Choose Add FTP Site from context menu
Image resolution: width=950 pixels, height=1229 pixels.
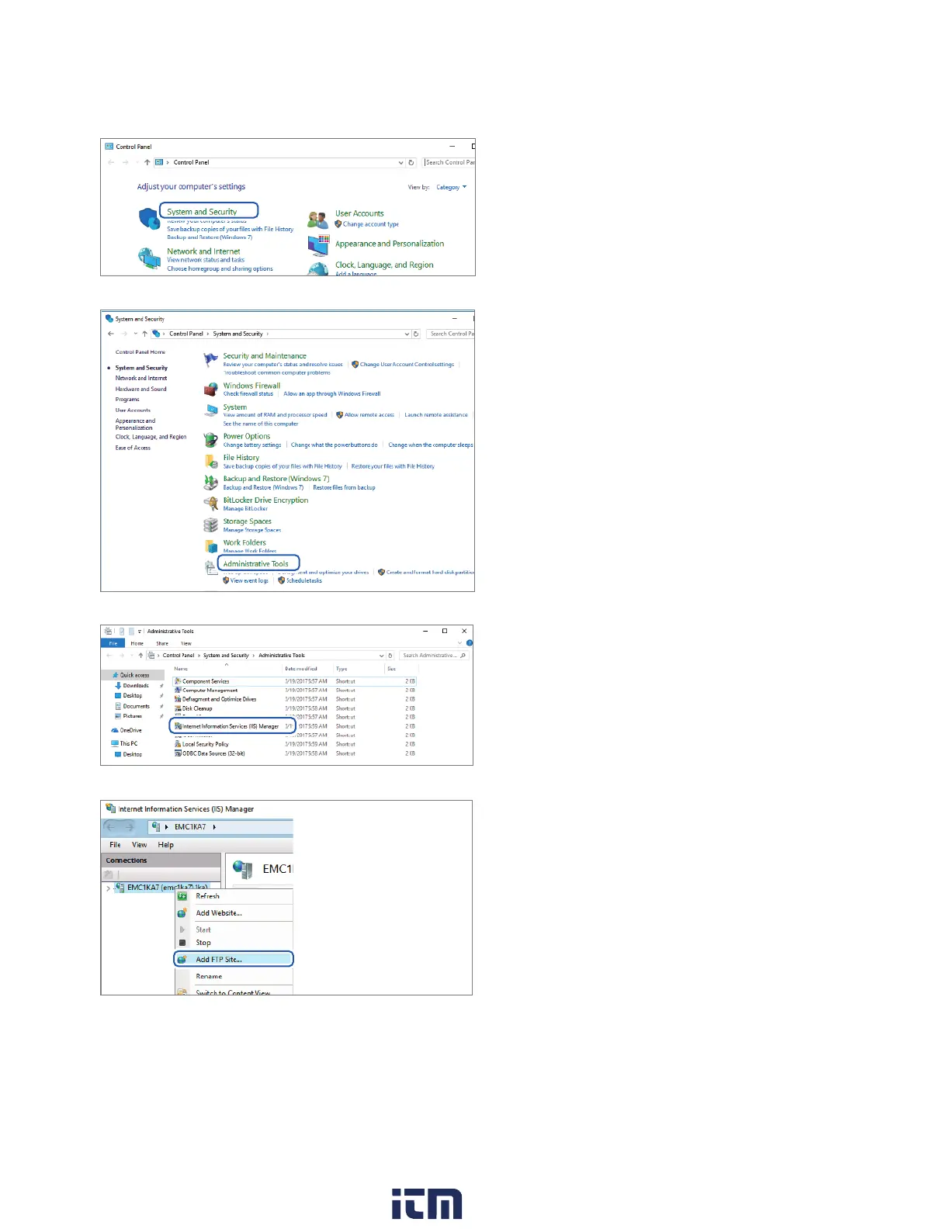[234, 960]
